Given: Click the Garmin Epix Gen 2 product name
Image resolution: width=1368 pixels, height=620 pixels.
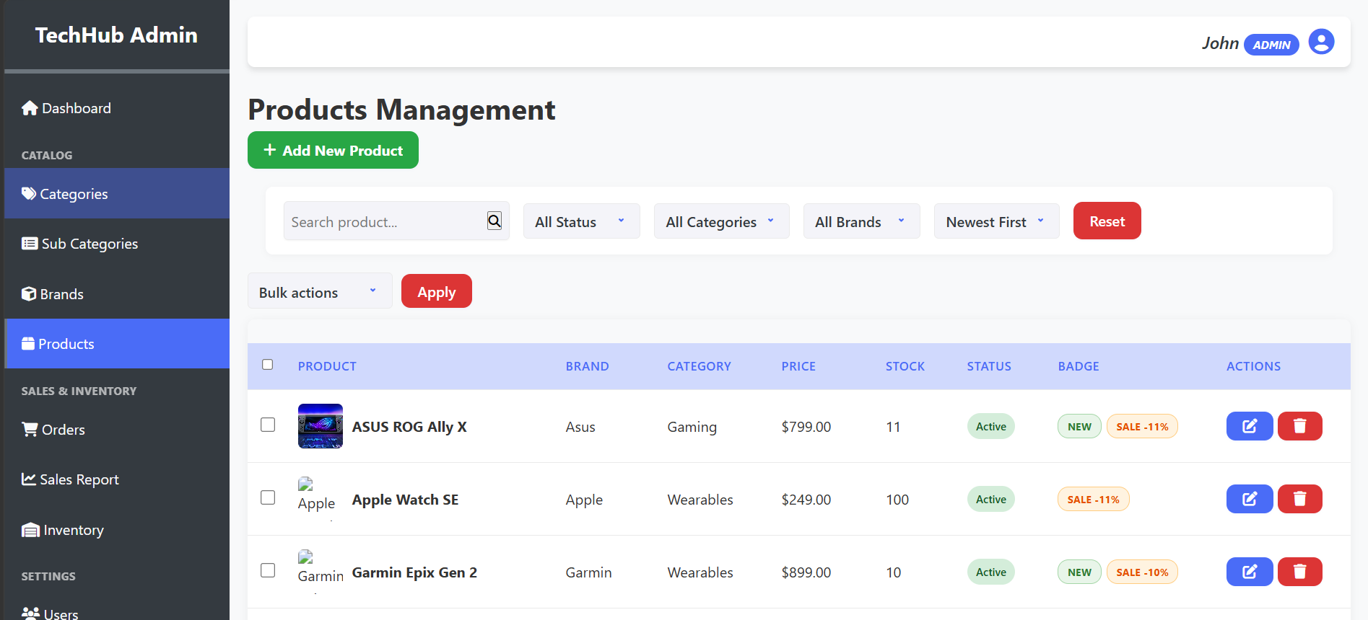Looking at the screenshot, I should [x=414, y=572].
